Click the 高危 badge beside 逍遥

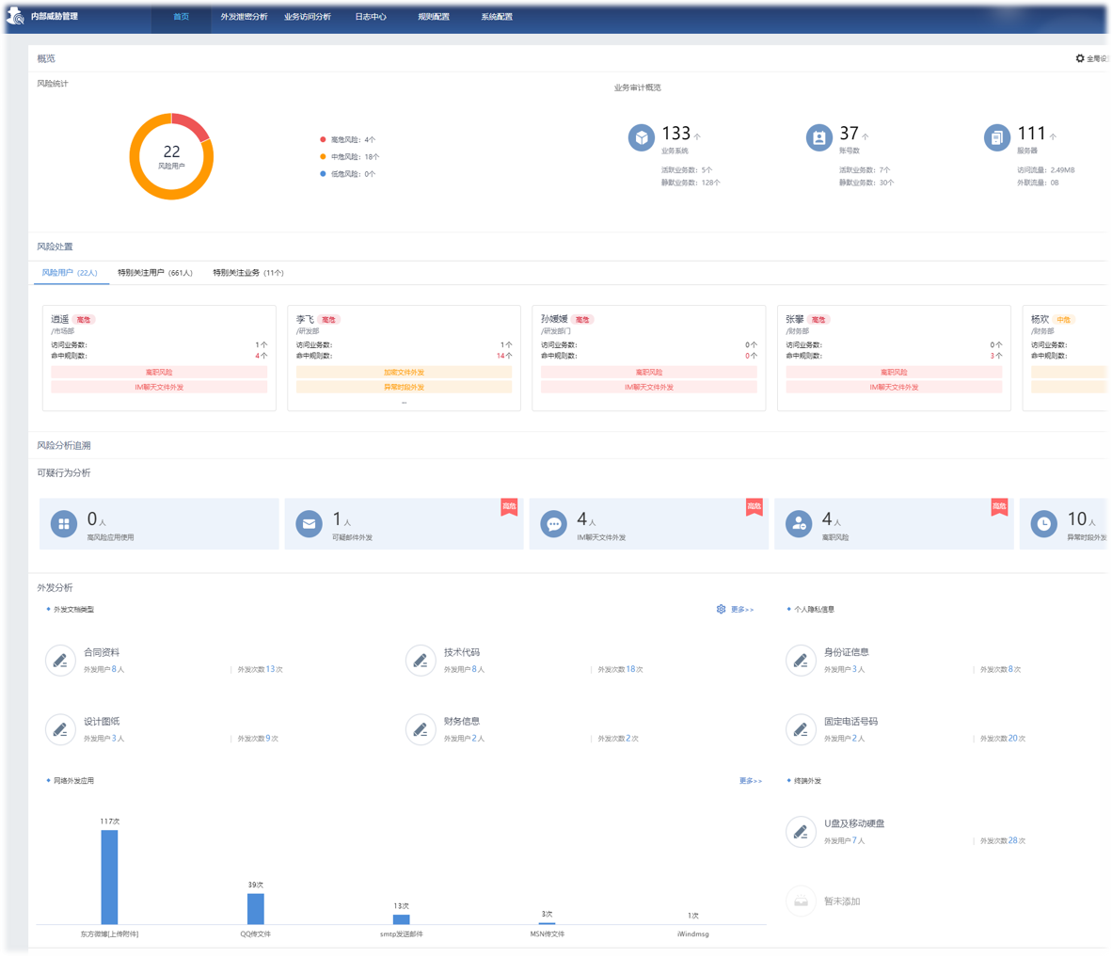pyautogui.click(x=83, y=319)
